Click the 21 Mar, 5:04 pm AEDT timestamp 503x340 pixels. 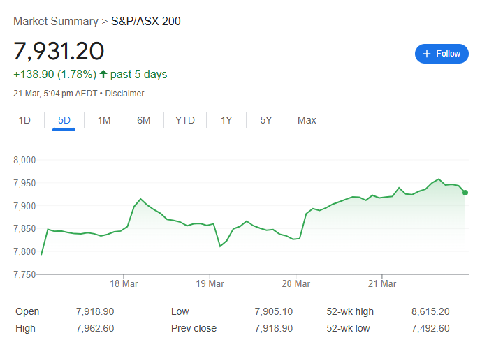(55, 94)
